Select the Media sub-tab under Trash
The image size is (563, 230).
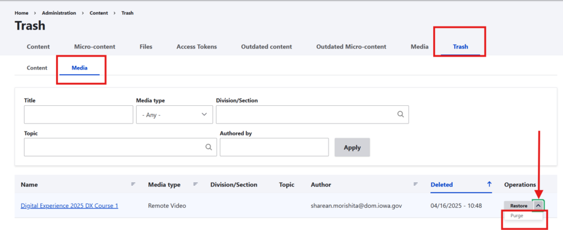click(79, 68)
